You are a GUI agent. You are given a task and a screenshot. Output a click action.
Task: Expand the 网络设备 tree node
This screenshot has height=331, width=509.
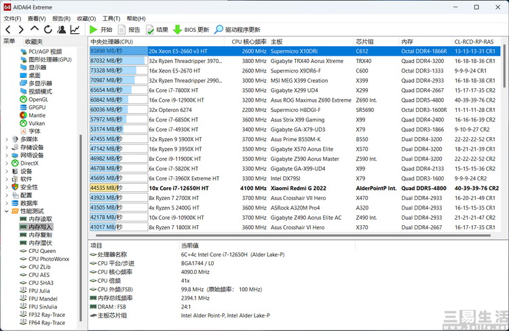coord(7,155)
